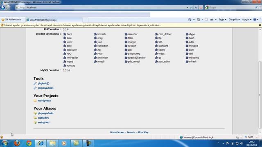The image size is (262, 147).
Task: Click the Home page toolbar icon
Action: click(190, 20)
